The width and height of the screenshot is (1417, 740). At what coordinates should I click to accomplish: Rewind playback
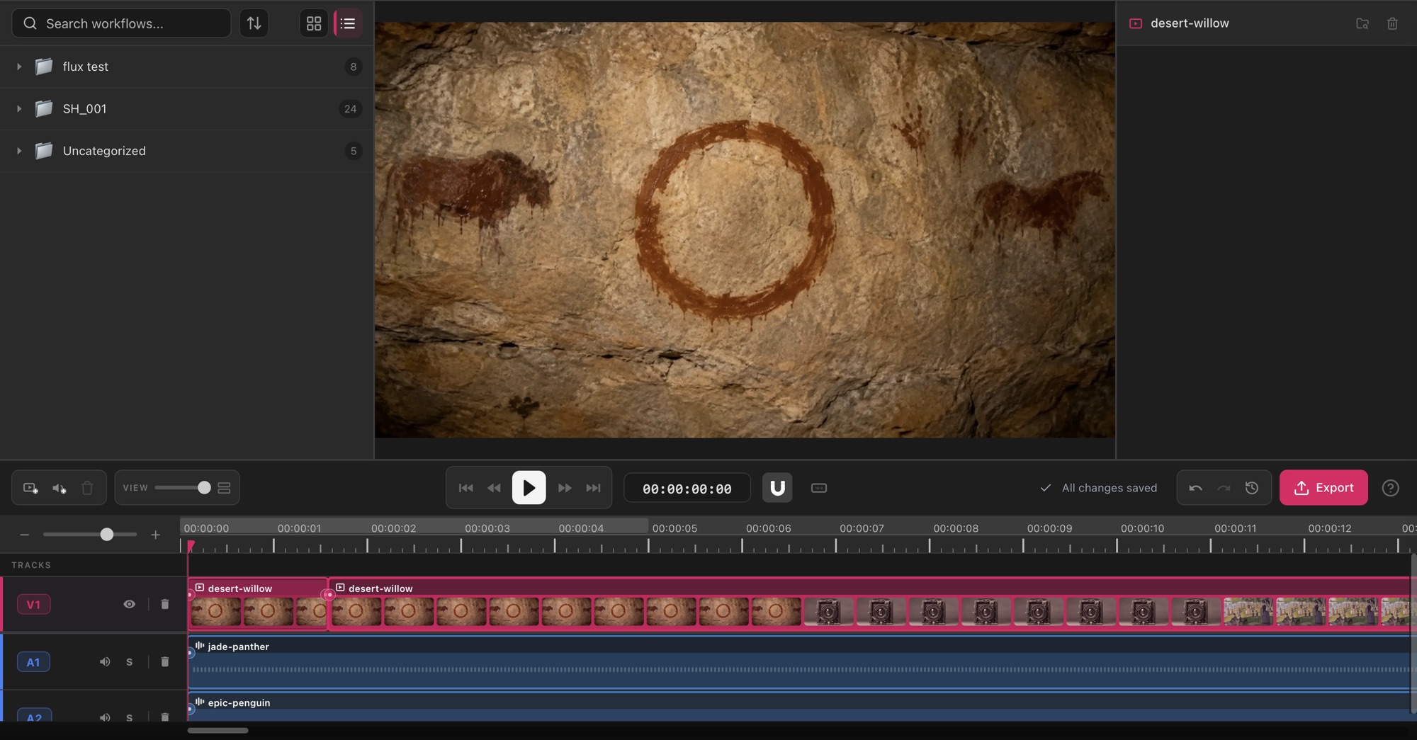pyautogui.click(x=494, y=488)
